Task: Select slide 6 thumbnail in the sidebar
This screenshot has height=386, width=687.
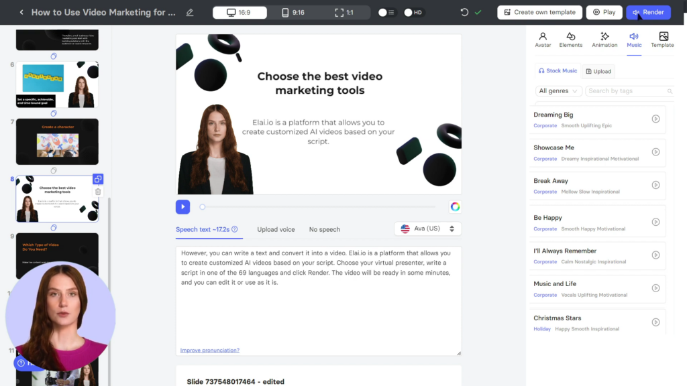Action: [57, 84]
